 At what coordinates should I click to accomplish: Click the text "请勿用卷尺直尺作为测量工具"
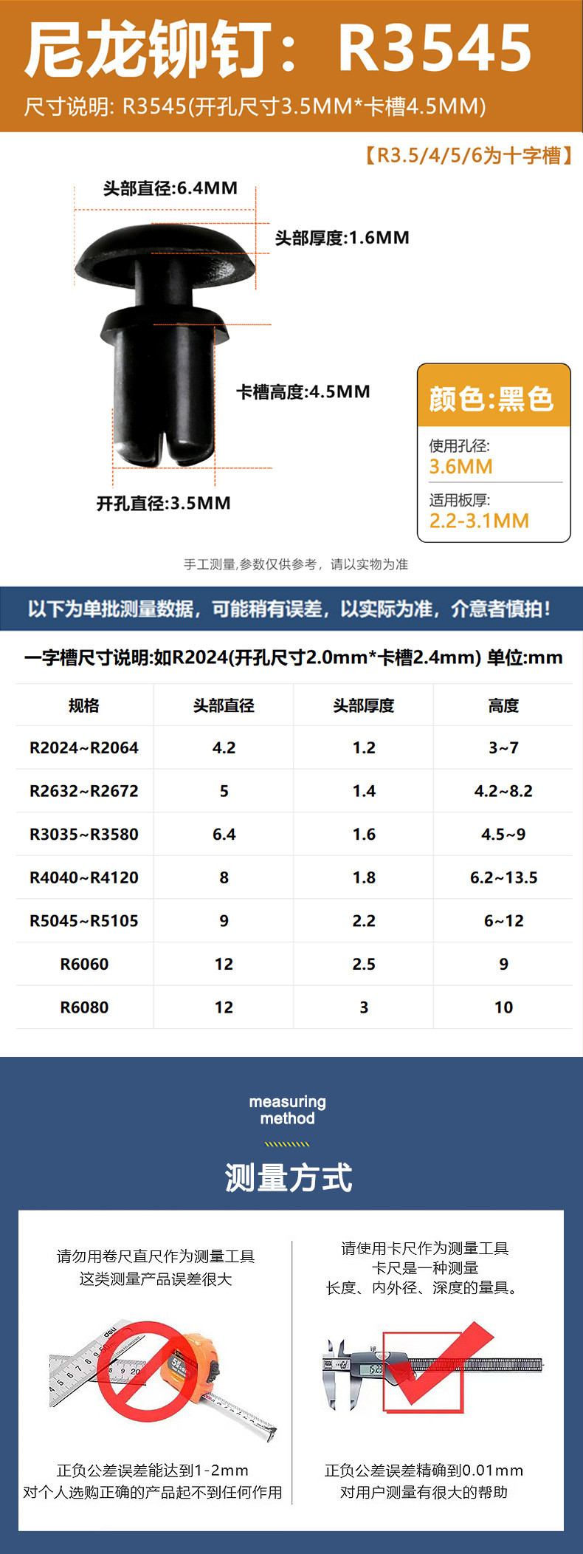coord(156,1256)
